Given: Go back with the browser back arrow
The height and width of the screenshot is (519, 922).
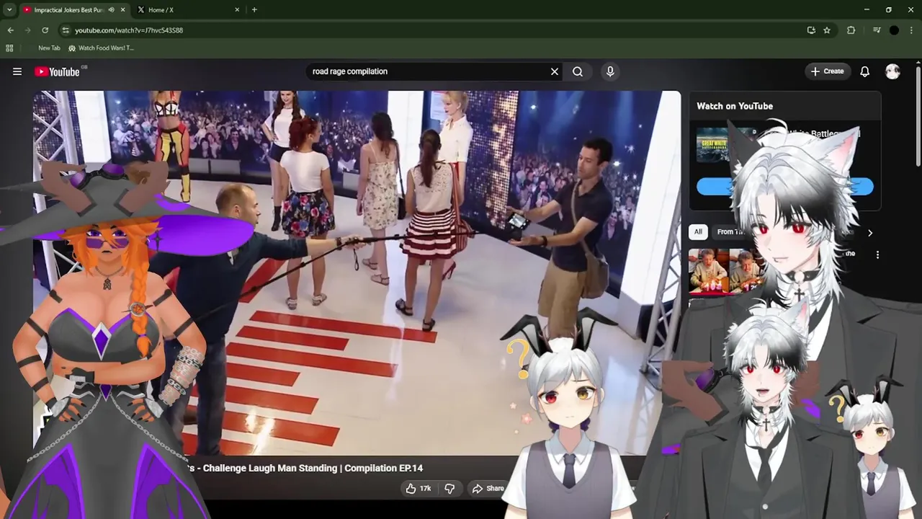Looking at the screenshot, I should coord(11,30).
